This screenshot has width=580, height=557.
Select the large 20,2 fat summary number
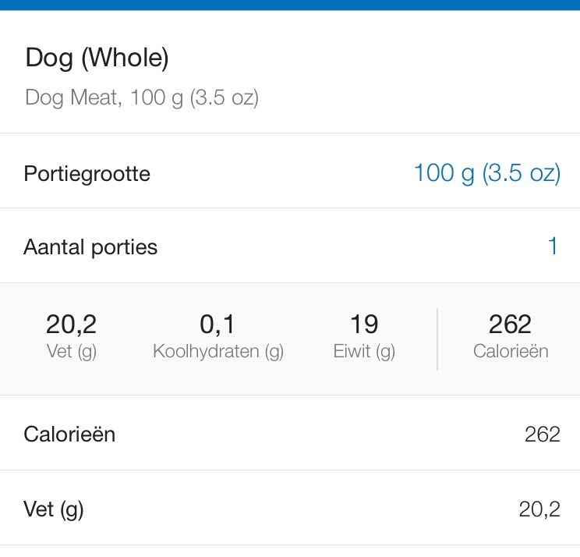coord(71,324)
